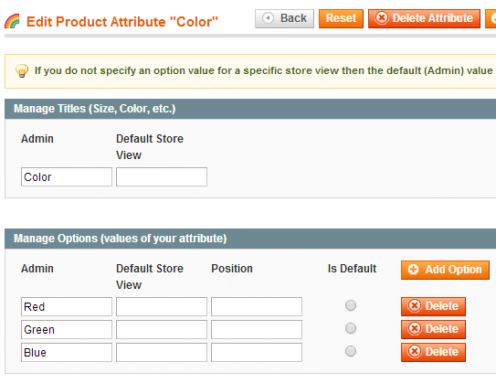Click the Default Store View title field
Image resolution: width=496 pixels, height=383 pixels.
pos(162,176)
